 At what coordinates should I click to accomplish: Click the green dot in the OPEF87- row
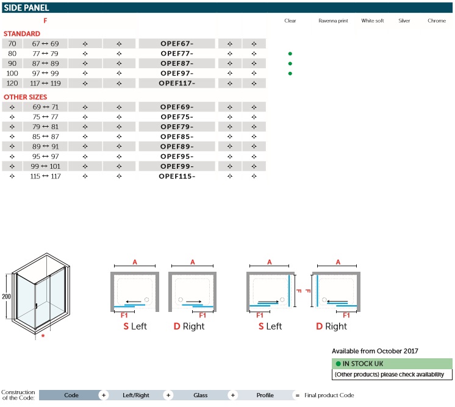click(290, 63)
